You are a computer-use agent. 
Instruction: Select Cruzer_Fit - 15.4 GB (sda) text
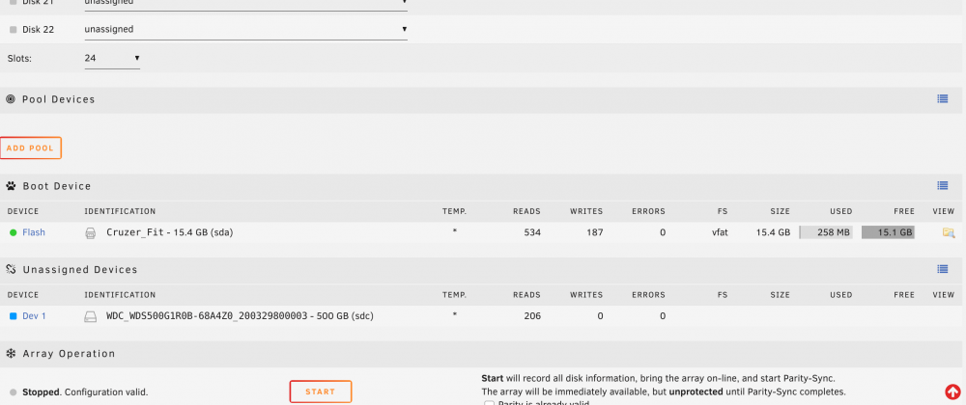170,232
